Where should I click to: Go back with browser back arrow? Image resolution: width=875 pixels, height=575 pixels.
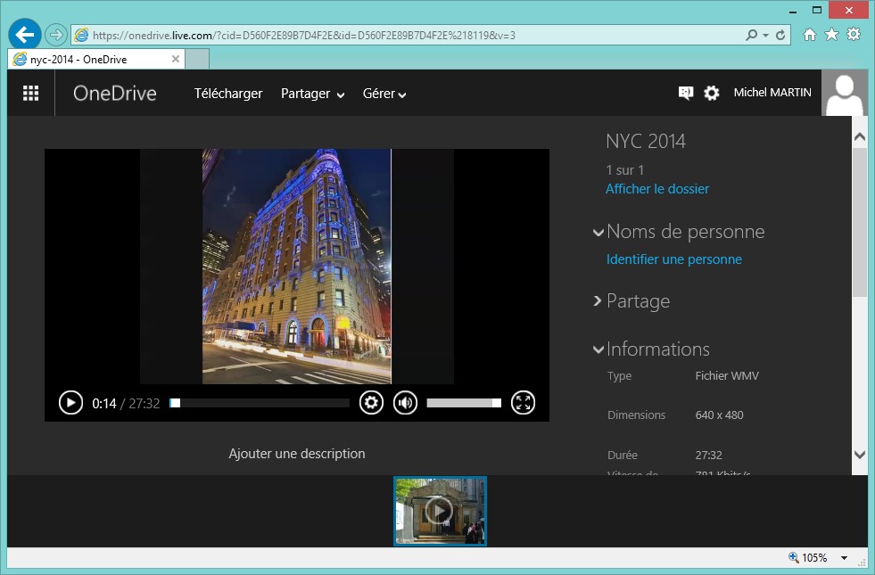tap(24, 35)
